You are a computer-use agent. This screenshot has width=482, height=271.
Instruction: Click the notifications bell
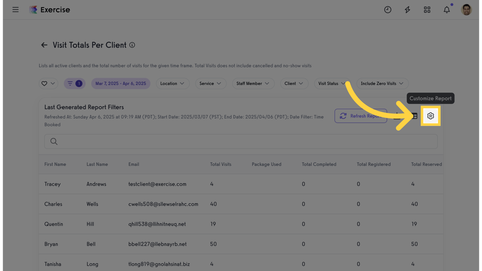447,10
